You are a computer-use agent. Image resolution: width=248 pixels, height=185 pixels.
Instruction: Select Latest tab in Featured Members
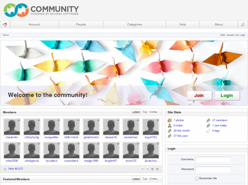(x=136, y=179)
